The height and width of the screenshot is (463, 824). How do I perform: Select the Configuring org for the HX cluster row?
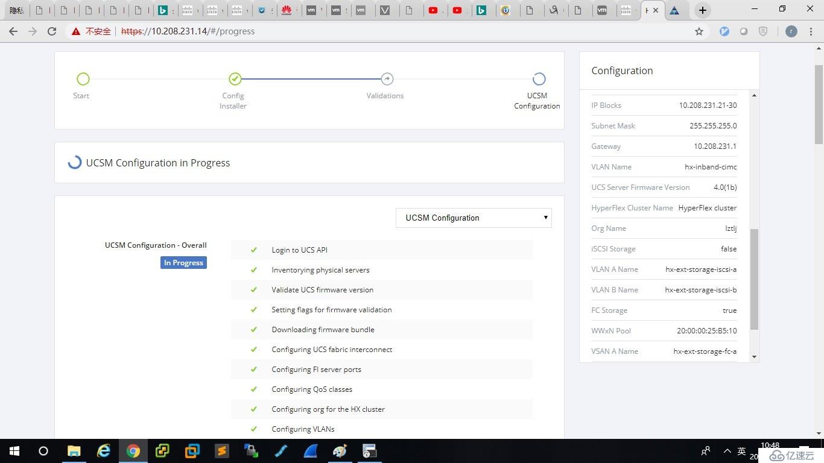pos(381,409)
